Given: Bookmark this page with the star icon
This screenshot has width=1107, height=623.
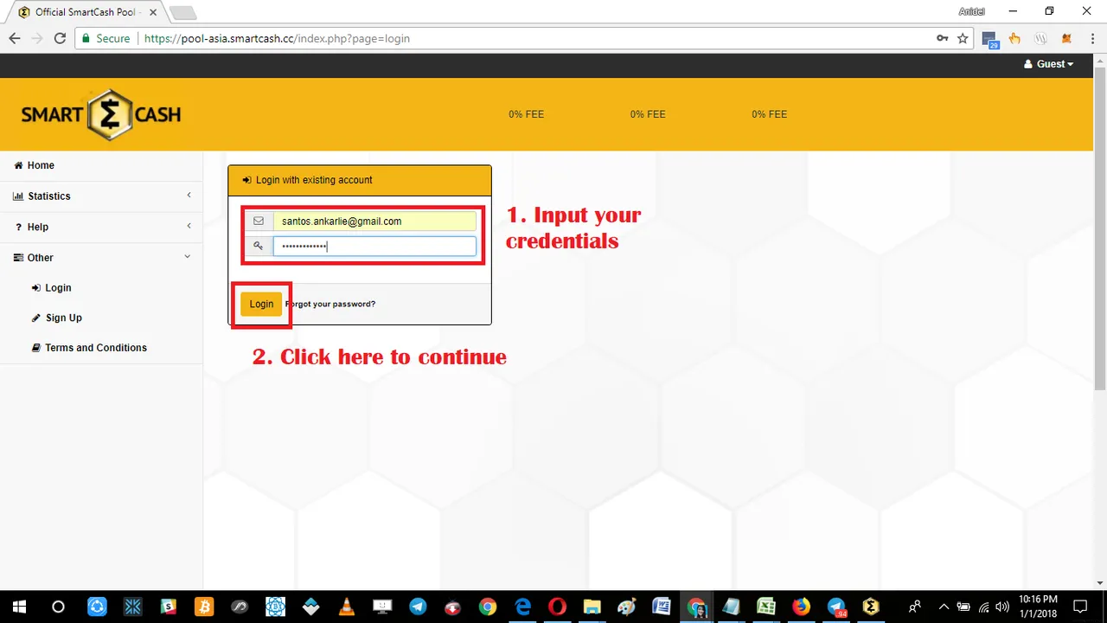Looking at the screenshot, I should [x=963, y=38].
